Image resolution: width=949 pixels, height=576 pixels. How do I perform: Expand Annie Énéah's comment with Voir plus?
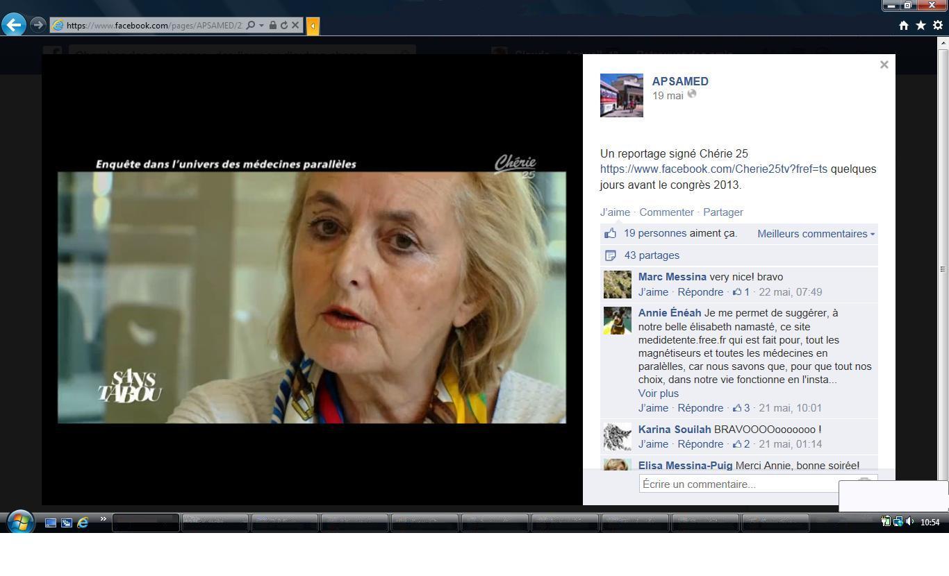point(658,393)
